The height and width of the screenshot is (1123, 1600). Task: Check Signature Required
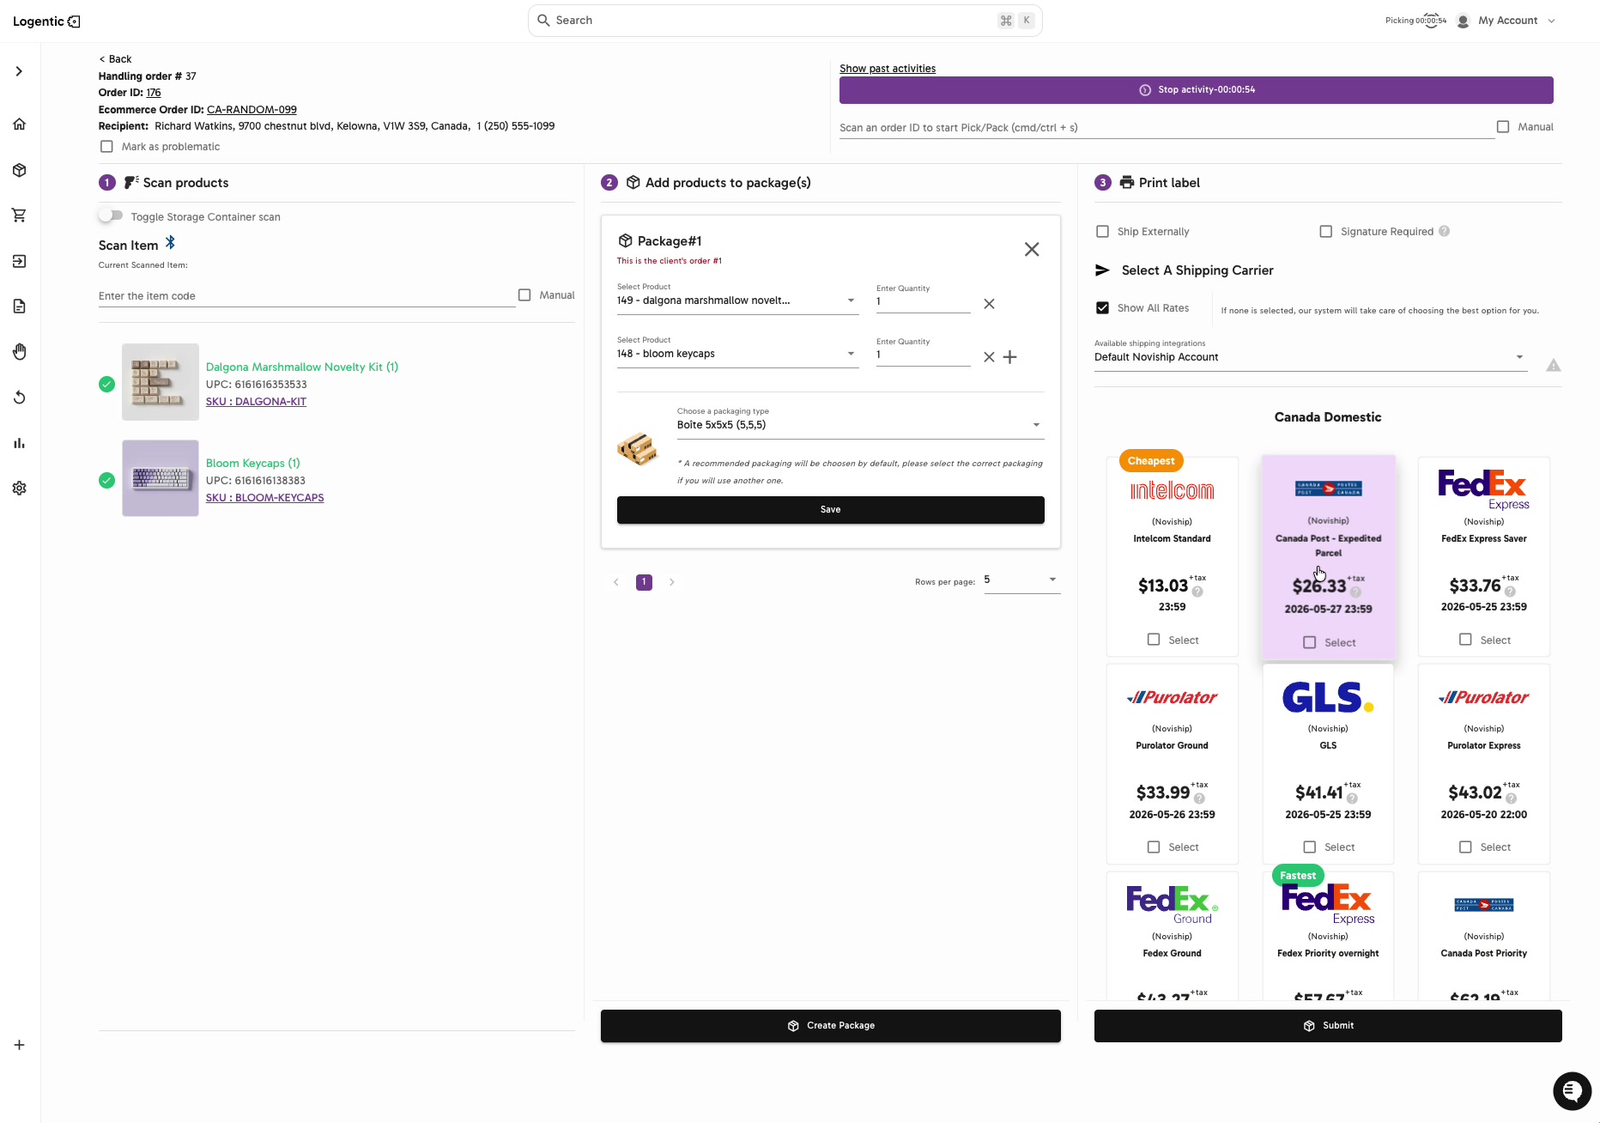pyautogui.click(x=1326, y=231)
